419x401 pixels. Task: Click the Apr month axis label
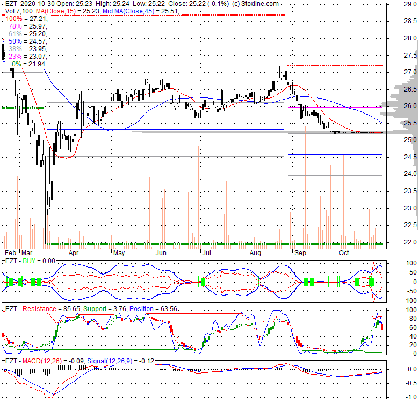73,253
